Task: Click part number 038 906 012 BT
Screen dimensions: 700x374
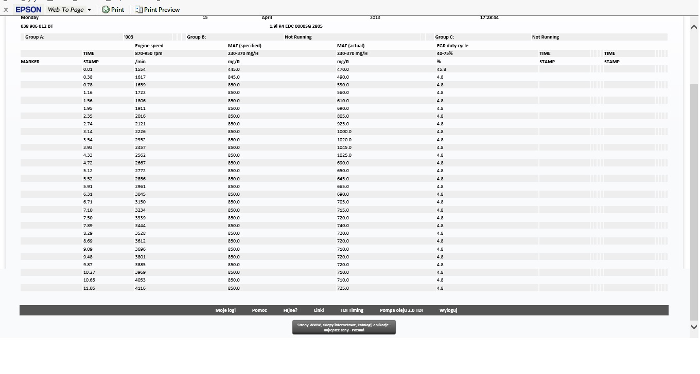Action: click(x=37, y=26)
